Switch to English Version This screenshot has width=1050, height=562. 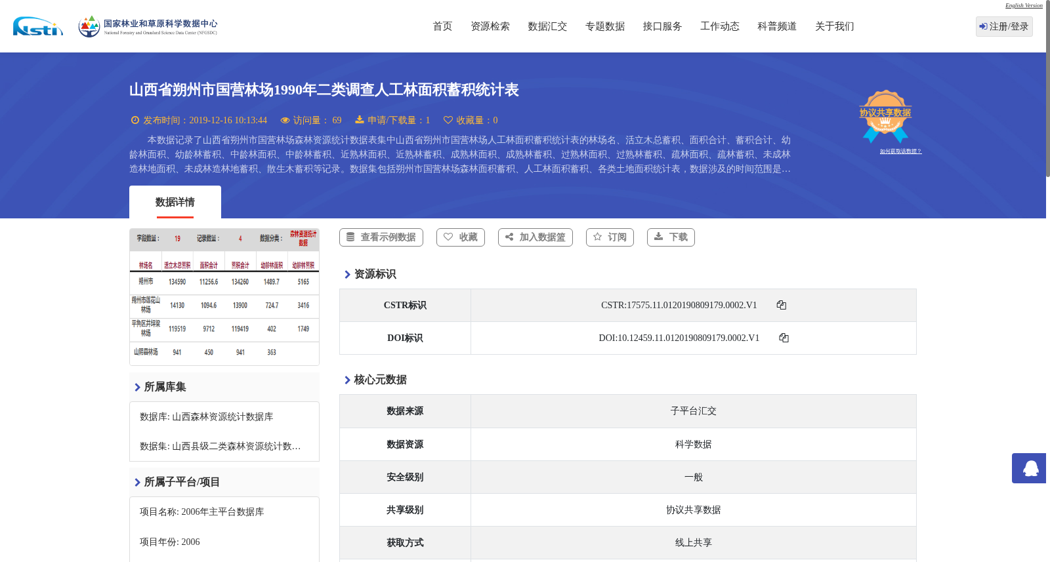(1024, 5)
